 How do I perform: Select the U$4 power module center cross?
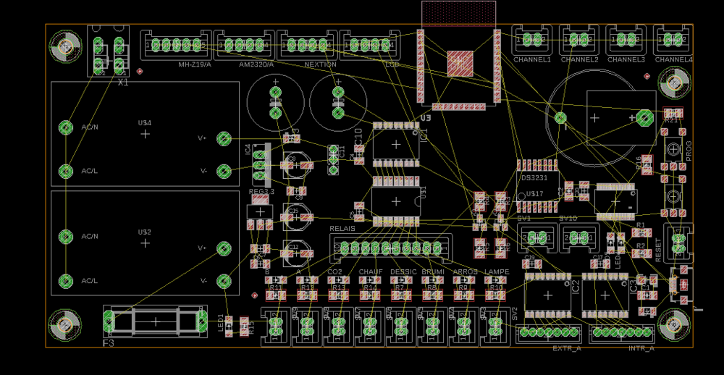146,134
